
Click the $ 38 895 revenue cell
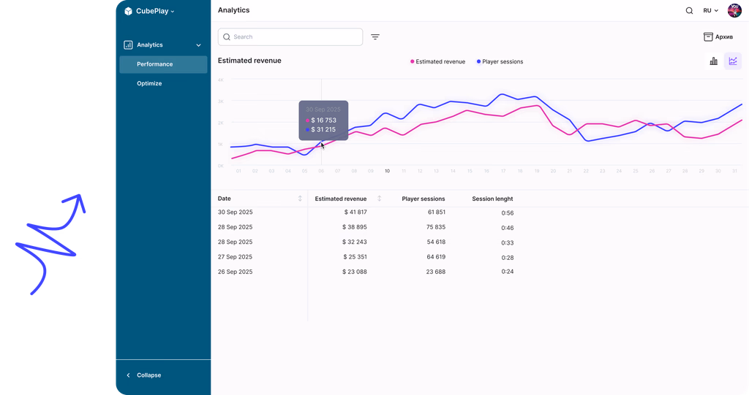click(x=355, y=227)
